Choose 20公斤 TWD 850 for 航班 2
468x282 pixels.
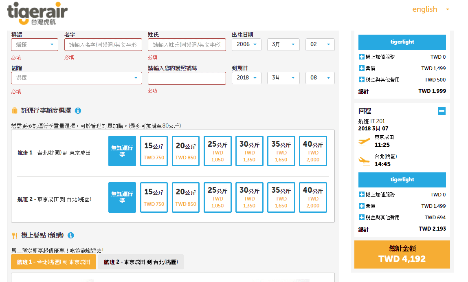[186, 198]
